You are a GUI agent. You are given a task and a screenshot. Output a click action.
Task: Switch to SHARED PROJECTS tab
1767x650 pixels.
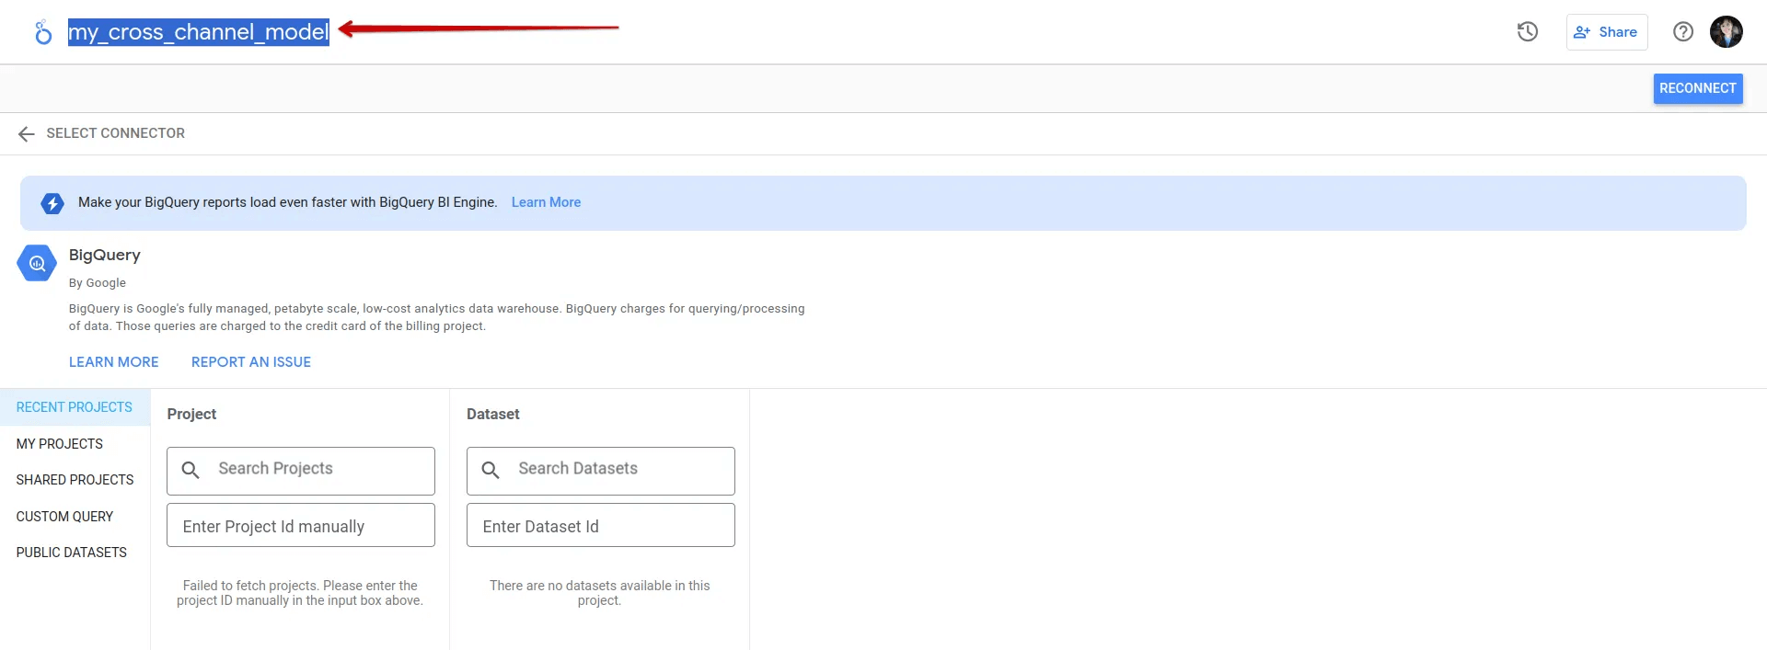75,480
